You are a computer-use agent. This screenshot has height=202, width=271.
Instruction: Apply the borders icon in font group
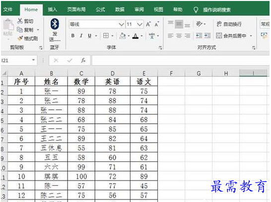[106, 36]
